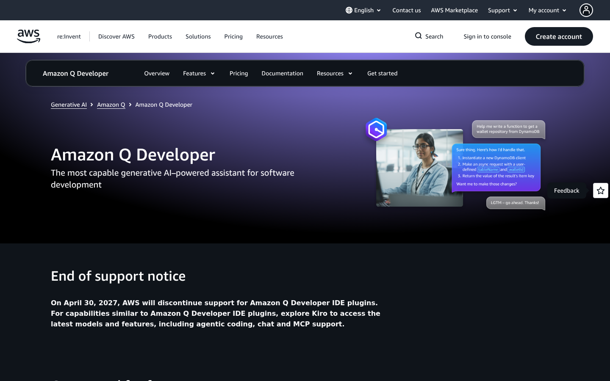Expand the Support dropdown menu
The width and height of the screenshot is (610, 381).
point(502,10)
